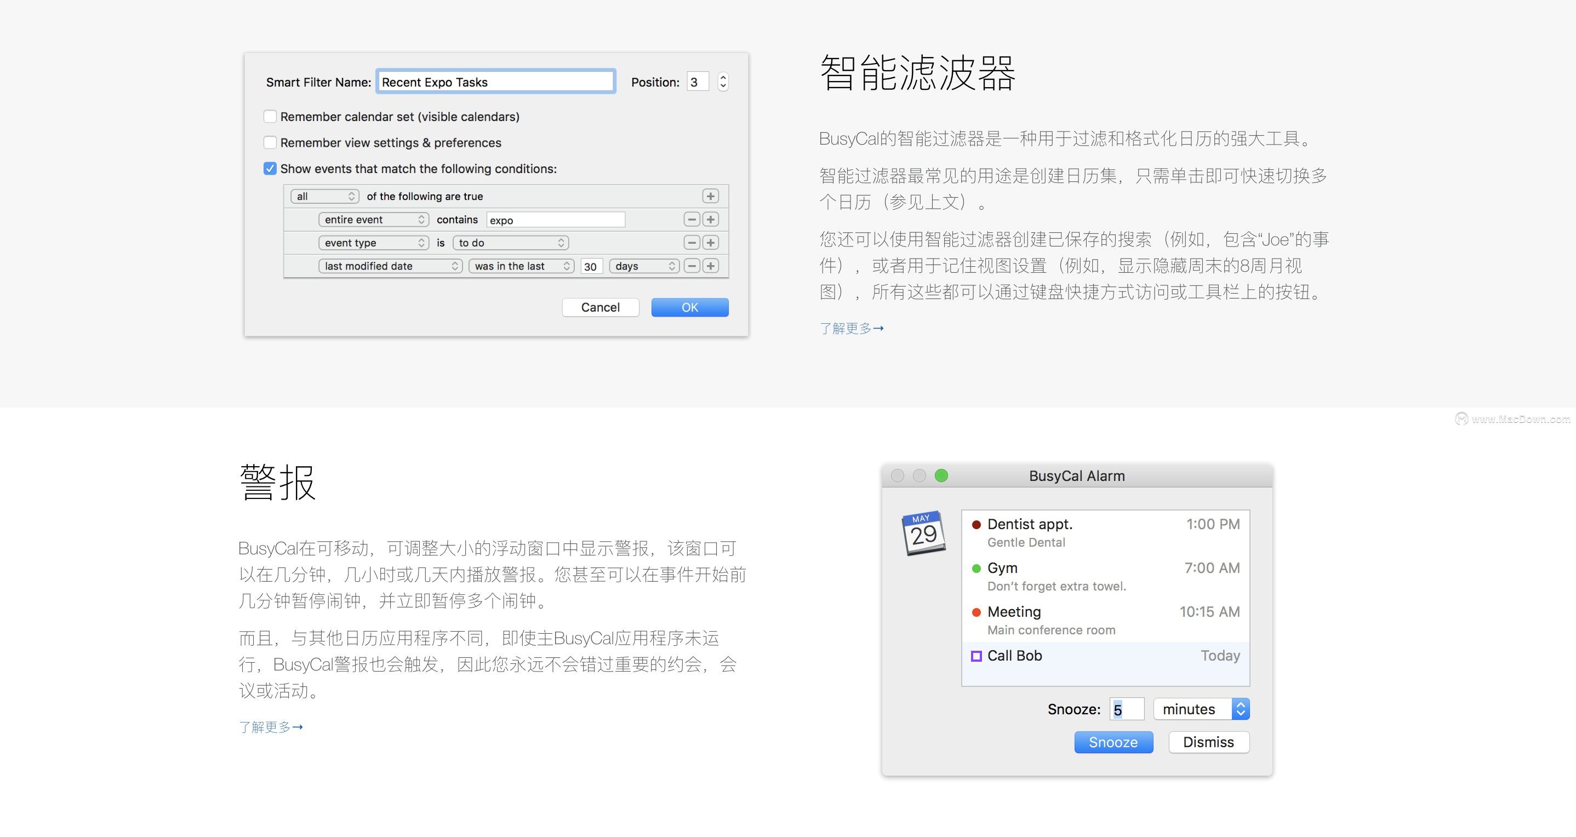Select the 'Gym' alarm row
The image size is (1576, 837).
1105,577
